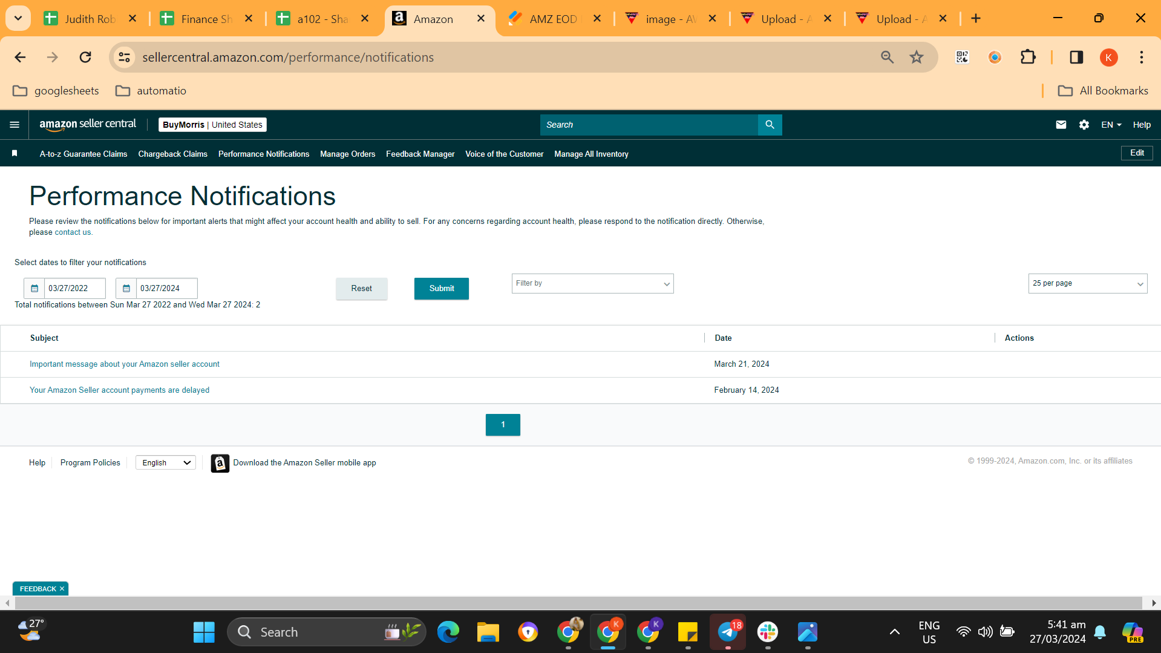
Task: Open the Chrome profile avatar K
Action: (x=1108, y=57)
